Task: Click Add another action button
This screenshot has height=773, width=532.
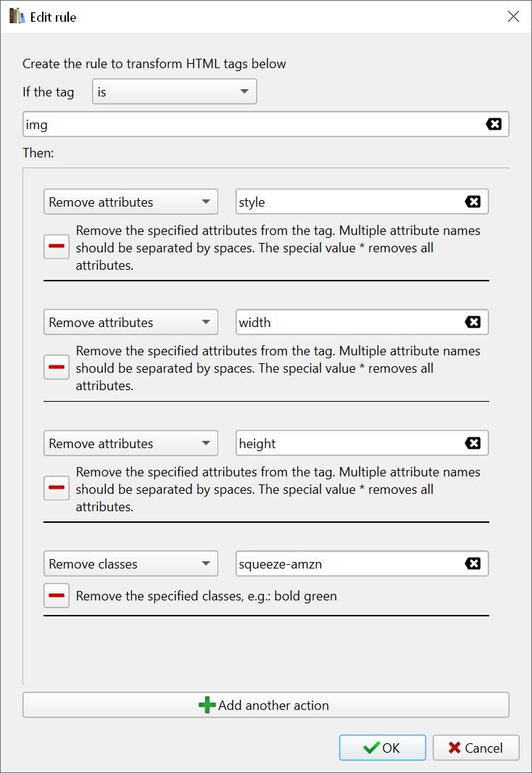Action: [x=265, y=705]
